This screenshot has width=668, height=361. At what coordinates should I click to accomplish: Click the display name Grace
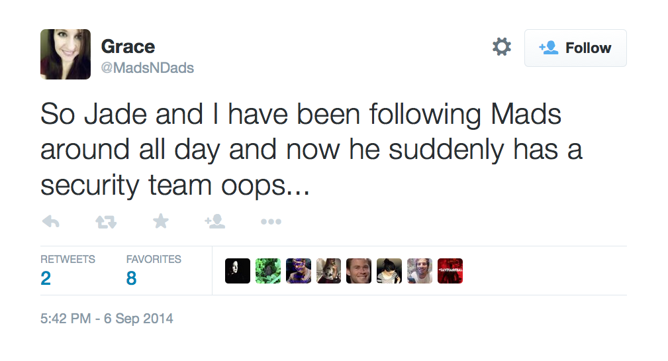tap(128, 46)
